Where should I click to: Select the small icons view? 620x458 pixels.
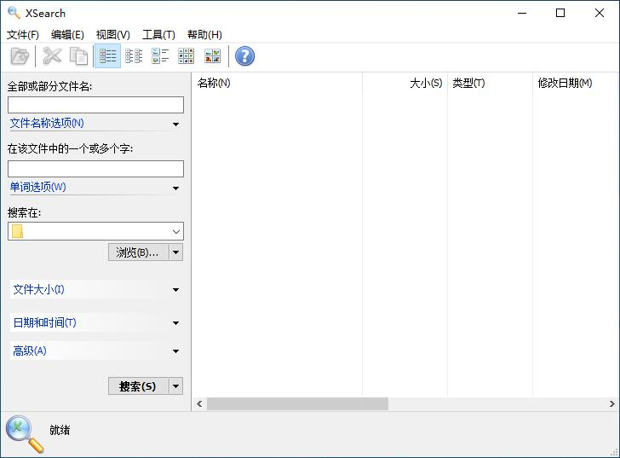tap(186, 56)
